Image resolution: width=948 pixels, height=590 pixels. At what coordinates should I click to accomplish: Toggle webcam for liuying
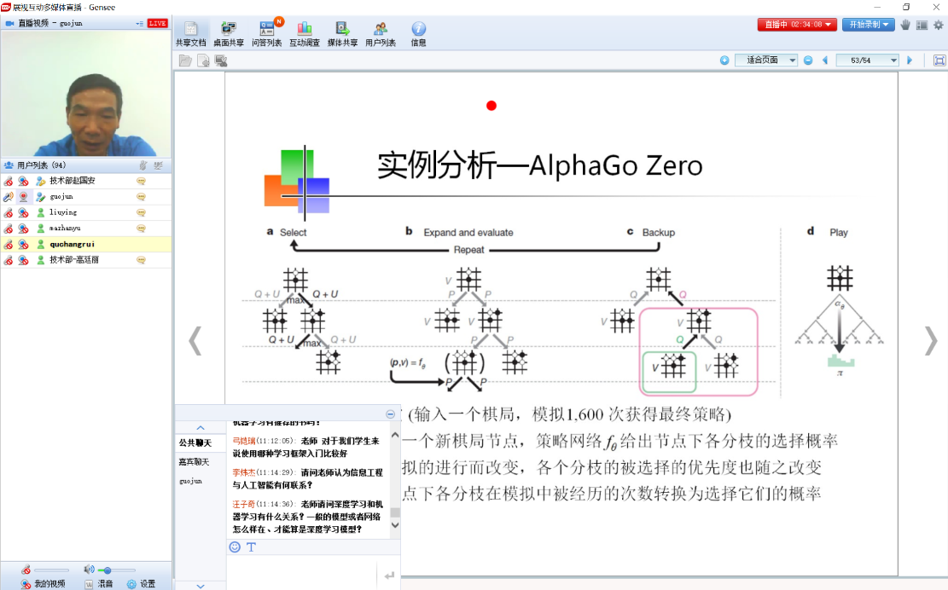(x=24, y=212)
